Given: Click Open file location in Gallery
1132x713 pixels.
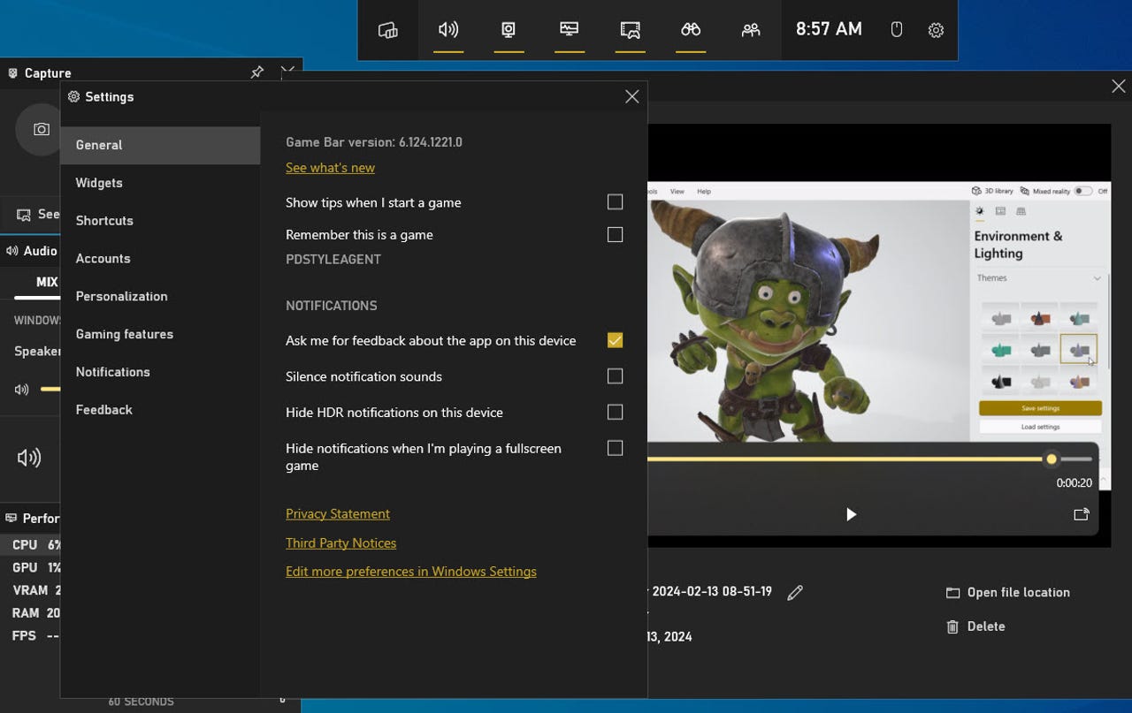Looking at the screenshot, I should pyautogui.click(x=1008, y=593).
